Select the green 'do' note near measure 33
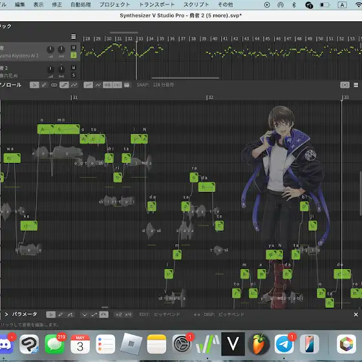The image size is (362, 362). tap(342, 274)
